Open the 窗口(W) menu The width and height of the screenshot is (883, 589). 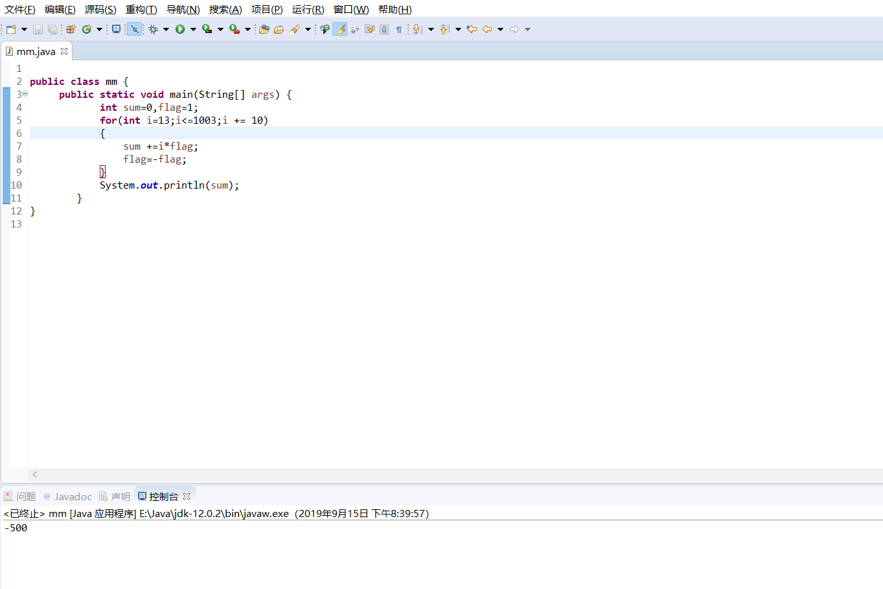click(x=351, y=9)
